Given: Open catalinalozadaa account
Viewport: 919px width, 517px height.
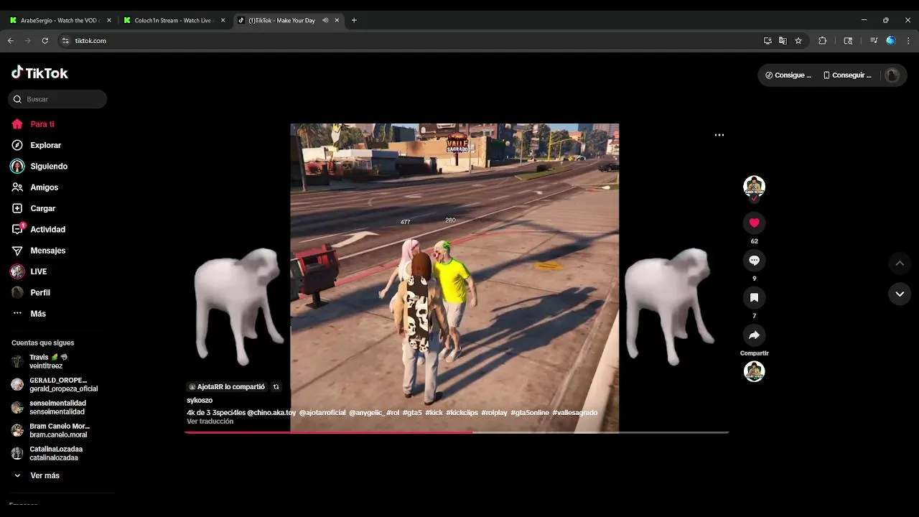Looking at the screenshot, I should point(47,453).
